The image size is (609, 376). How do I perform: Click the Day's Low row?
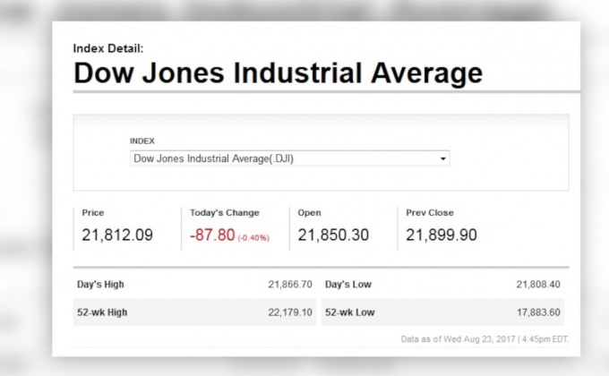[x=443, y=285]
